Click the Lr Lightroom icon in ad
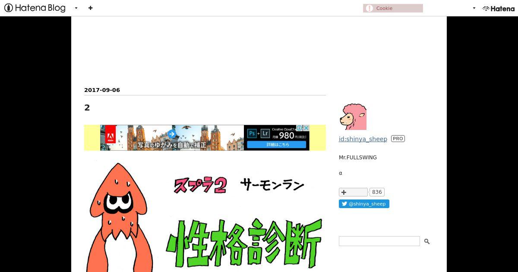The width and height of the screenshot is (518, 272). (265, 133)
